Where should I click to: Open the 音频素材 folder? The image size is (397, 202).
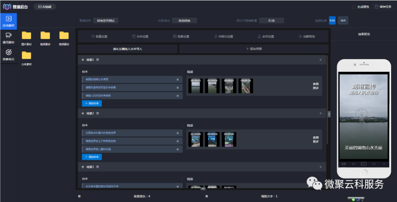click(64, 39)
